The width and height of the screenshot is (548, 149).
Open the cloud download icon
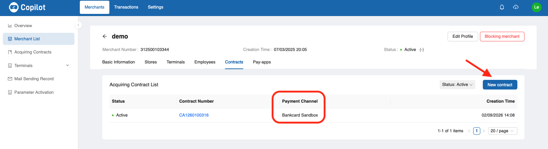(516, 7)
